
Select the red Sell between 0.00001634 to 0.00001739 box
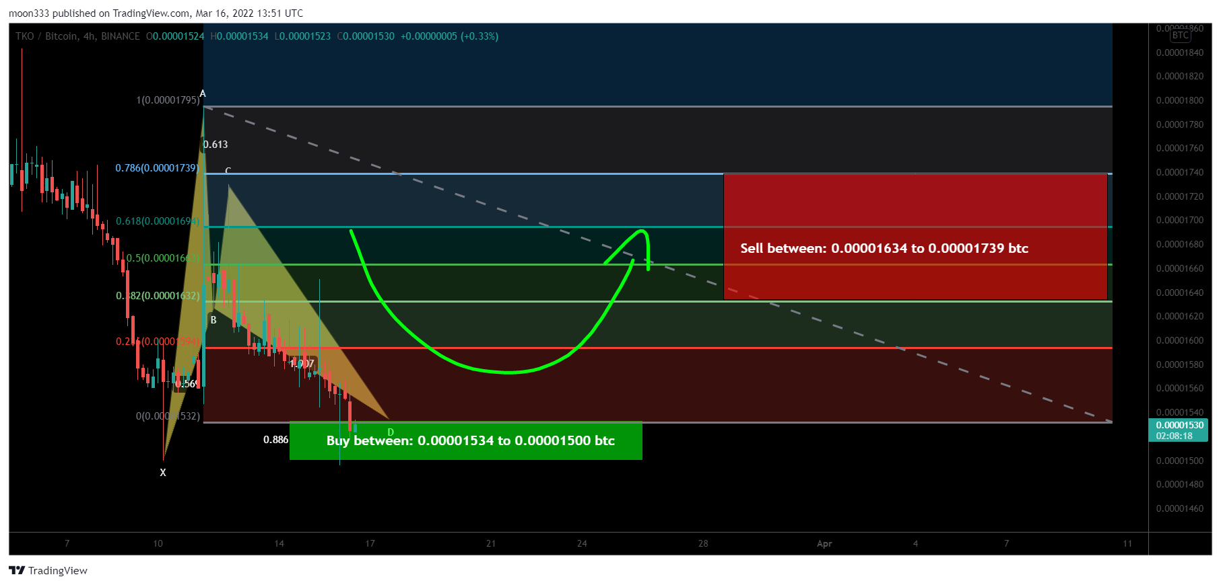pos(915,237)
